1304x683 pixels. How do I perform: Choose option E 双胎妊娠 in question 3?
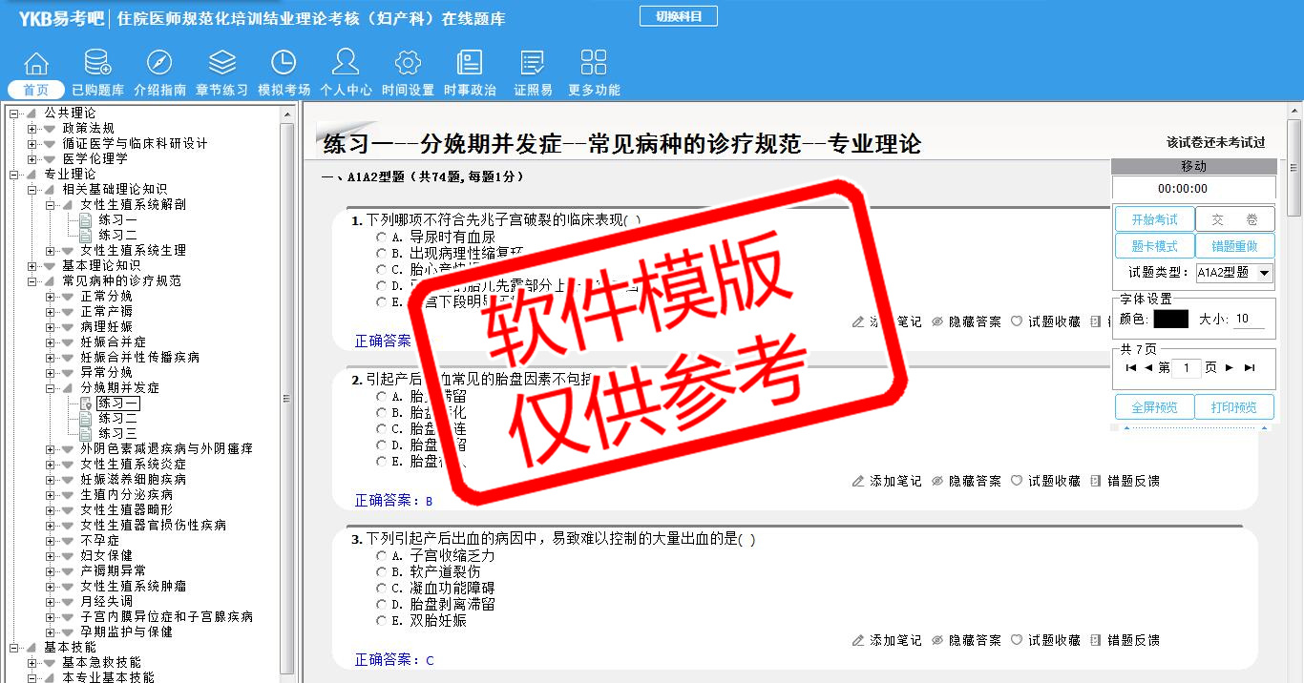click(382, 621)
